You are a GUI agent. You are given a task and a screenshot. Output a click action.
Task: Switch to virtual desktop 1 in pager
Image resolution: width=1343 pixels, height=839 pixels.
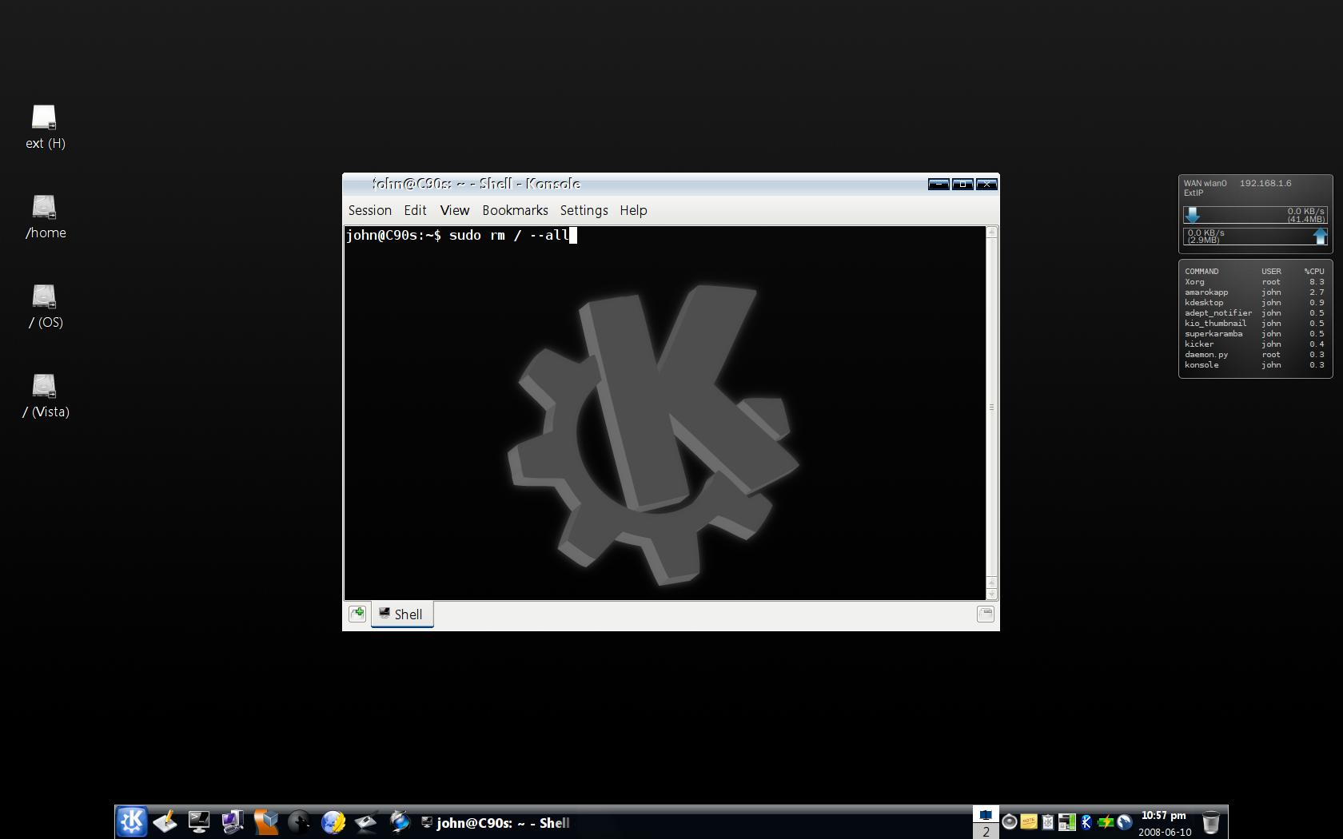986,814
